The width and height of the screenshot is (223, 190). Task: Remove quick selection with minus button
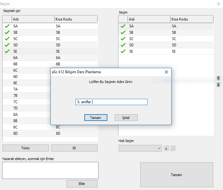[173, 149]
